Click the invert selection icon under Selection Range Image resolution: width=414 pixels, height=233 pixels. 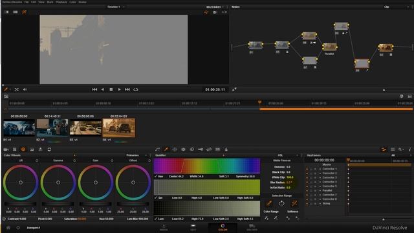click(x=281, y=203)
